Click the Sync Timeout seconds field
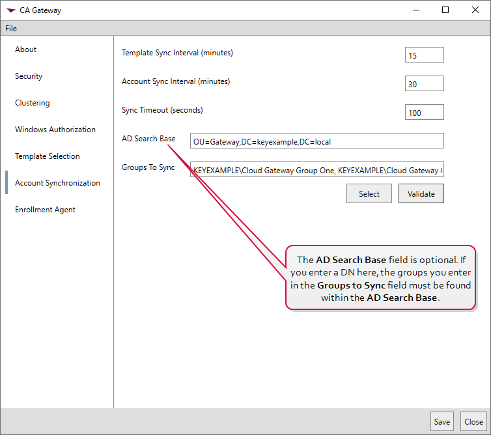This screenshot has height=435, width=491. coord(424,113)
